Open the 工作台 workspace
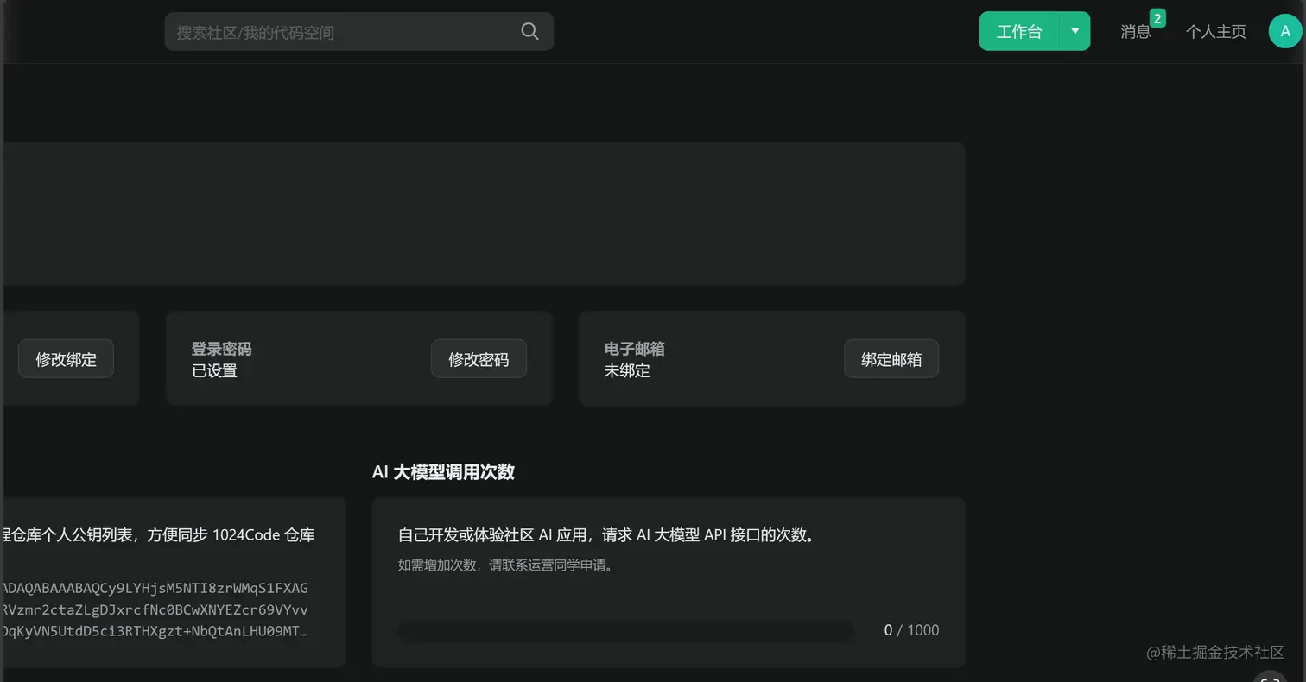The height and width of the screenshot is (682, 1306). pos(1019,31)
